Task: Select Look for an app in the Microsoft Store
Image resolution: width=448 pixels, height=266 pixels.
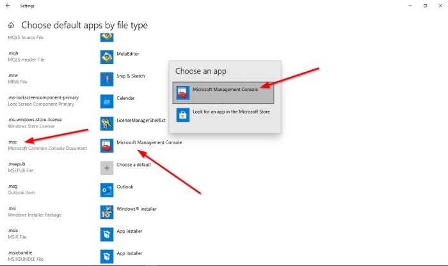Action: pyautogui.click(x=223, y=115)
